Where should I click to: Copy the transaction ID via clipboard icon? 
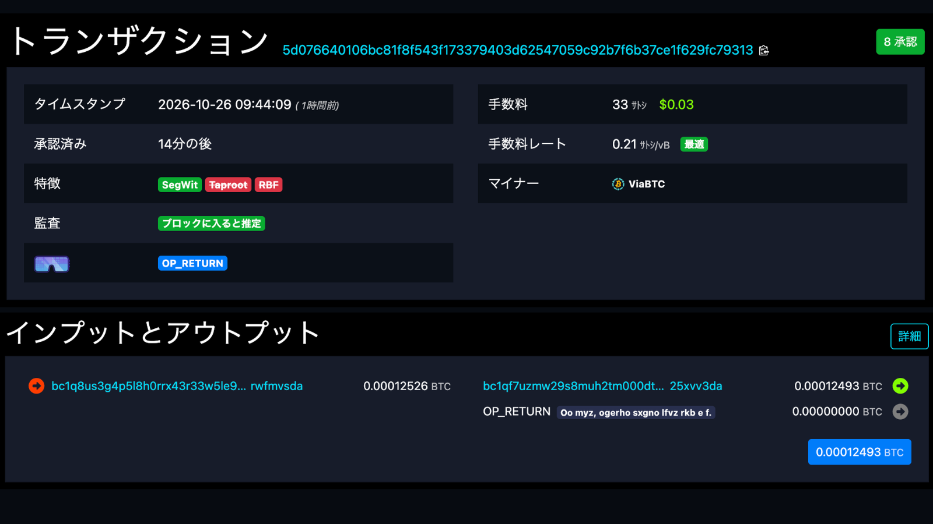[764, 51]
